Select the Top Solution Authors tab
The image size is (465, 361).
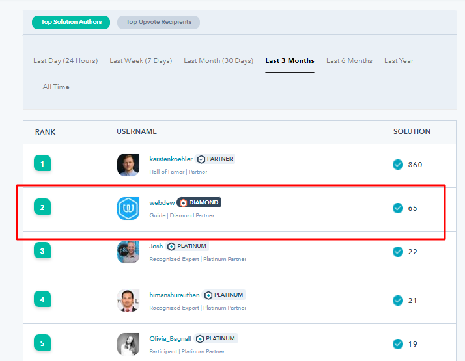click(x=71, y=22)
